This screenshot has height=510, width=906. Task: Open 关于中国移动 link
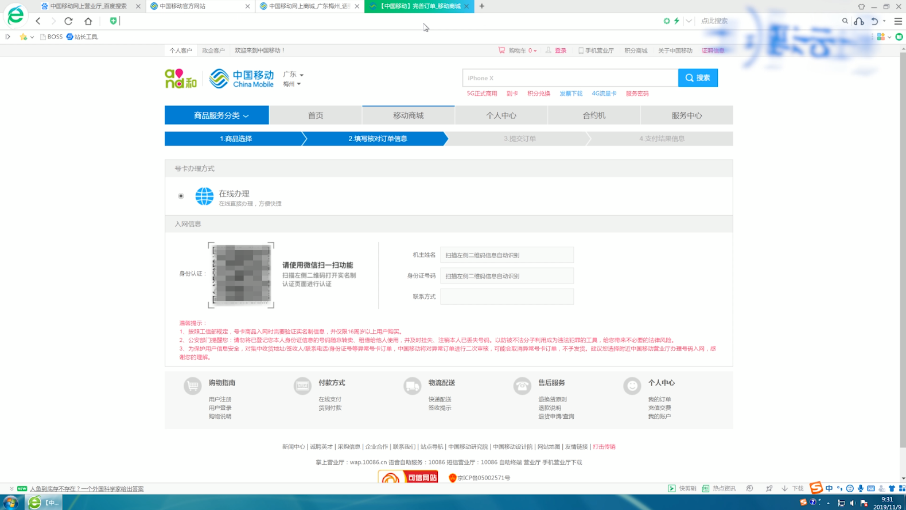[x=675, y=50]
